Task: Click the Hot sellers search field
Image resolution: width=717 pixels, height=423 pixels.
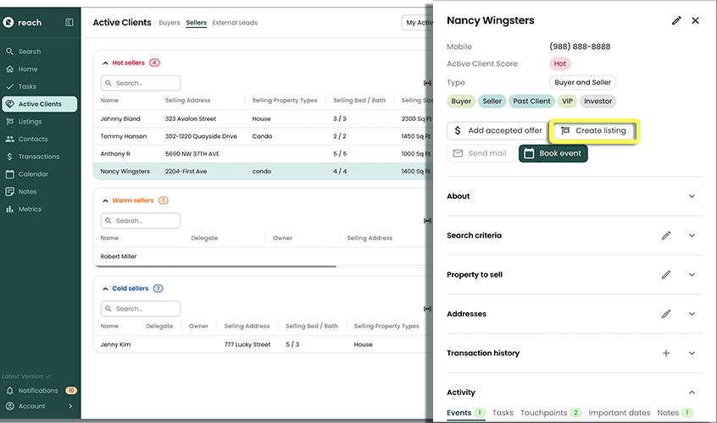Action: click(x=141, y=84)
